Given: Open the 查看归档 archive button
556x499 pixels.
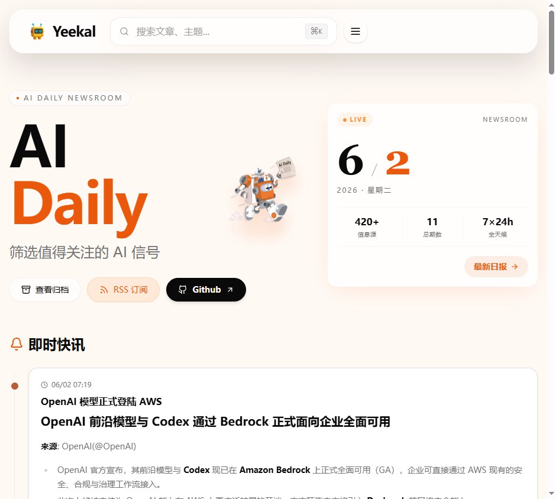Looking at the screenshot, I should (45, 290).
